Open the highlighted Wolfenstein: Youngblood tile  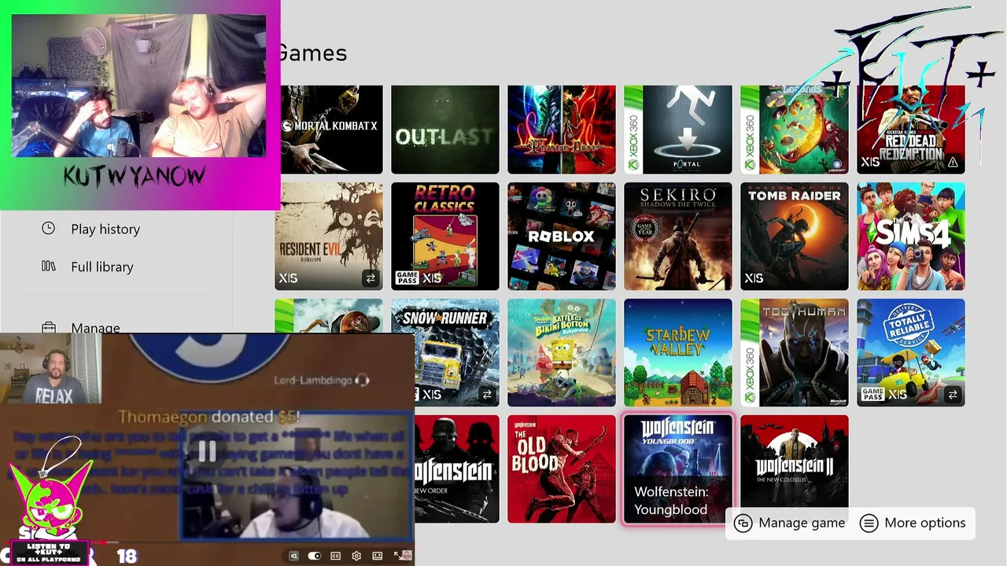[x=678, y=469]
